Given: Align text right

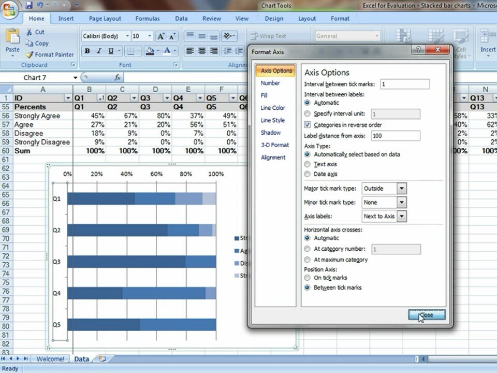Looking at the screenshot, I should 214,51.
